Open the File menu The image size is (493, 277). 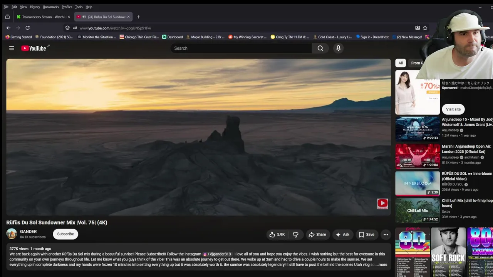6,7
